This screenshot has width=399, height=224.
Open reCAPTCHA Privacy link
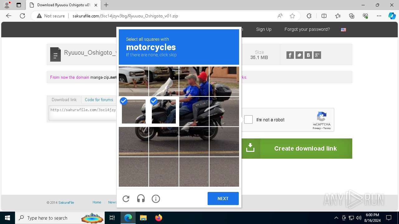pyautogui.click(x=317, y=128)
